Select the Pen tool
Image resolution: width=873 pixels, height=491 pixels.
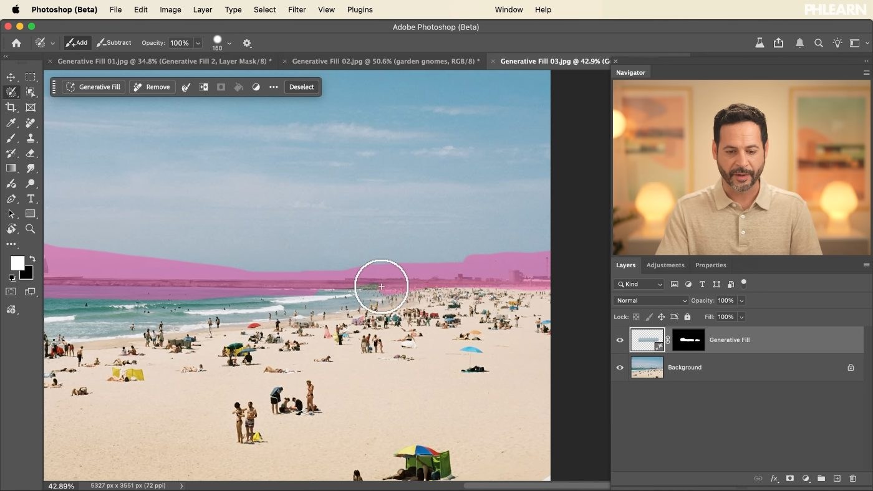pos(11,199)
